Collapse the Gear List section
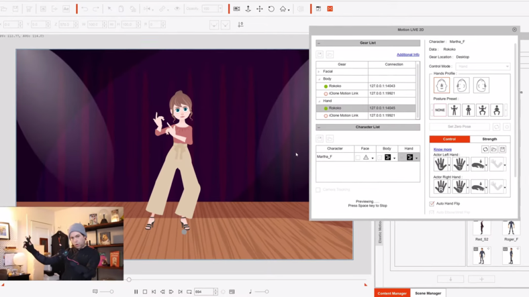The height and width of the screenshot is (297, 529). pos(319,43)
